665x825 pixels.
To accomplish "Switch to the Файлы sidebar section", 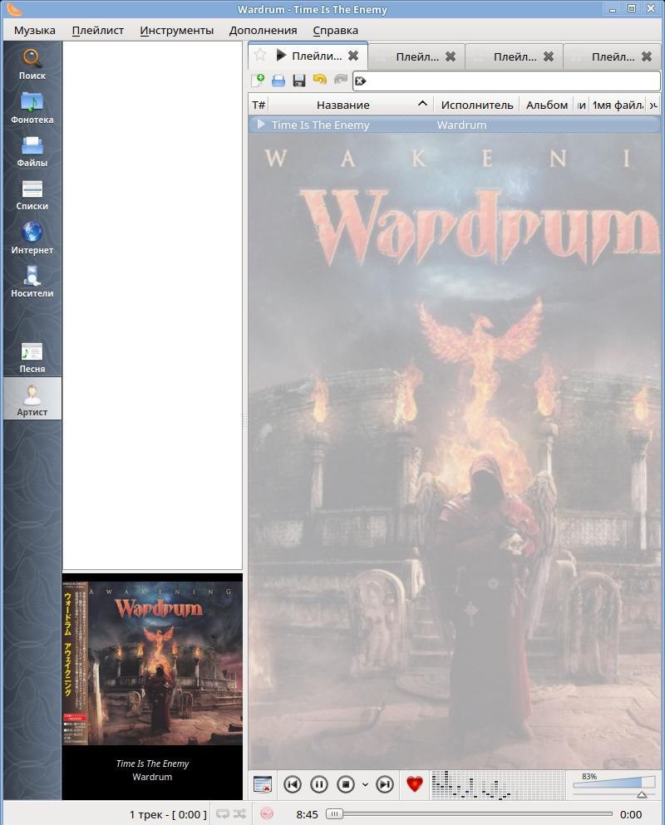I will [32, 151].
